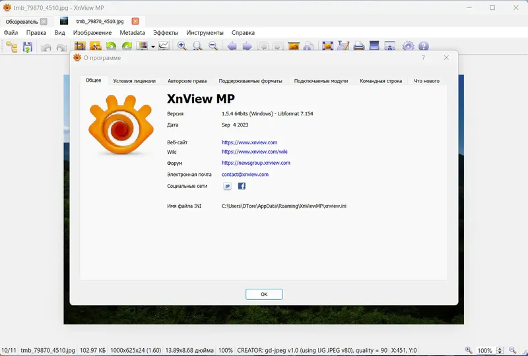
Task: Click the ? help button in dialog title bar
Action: [x=423, y=57]
